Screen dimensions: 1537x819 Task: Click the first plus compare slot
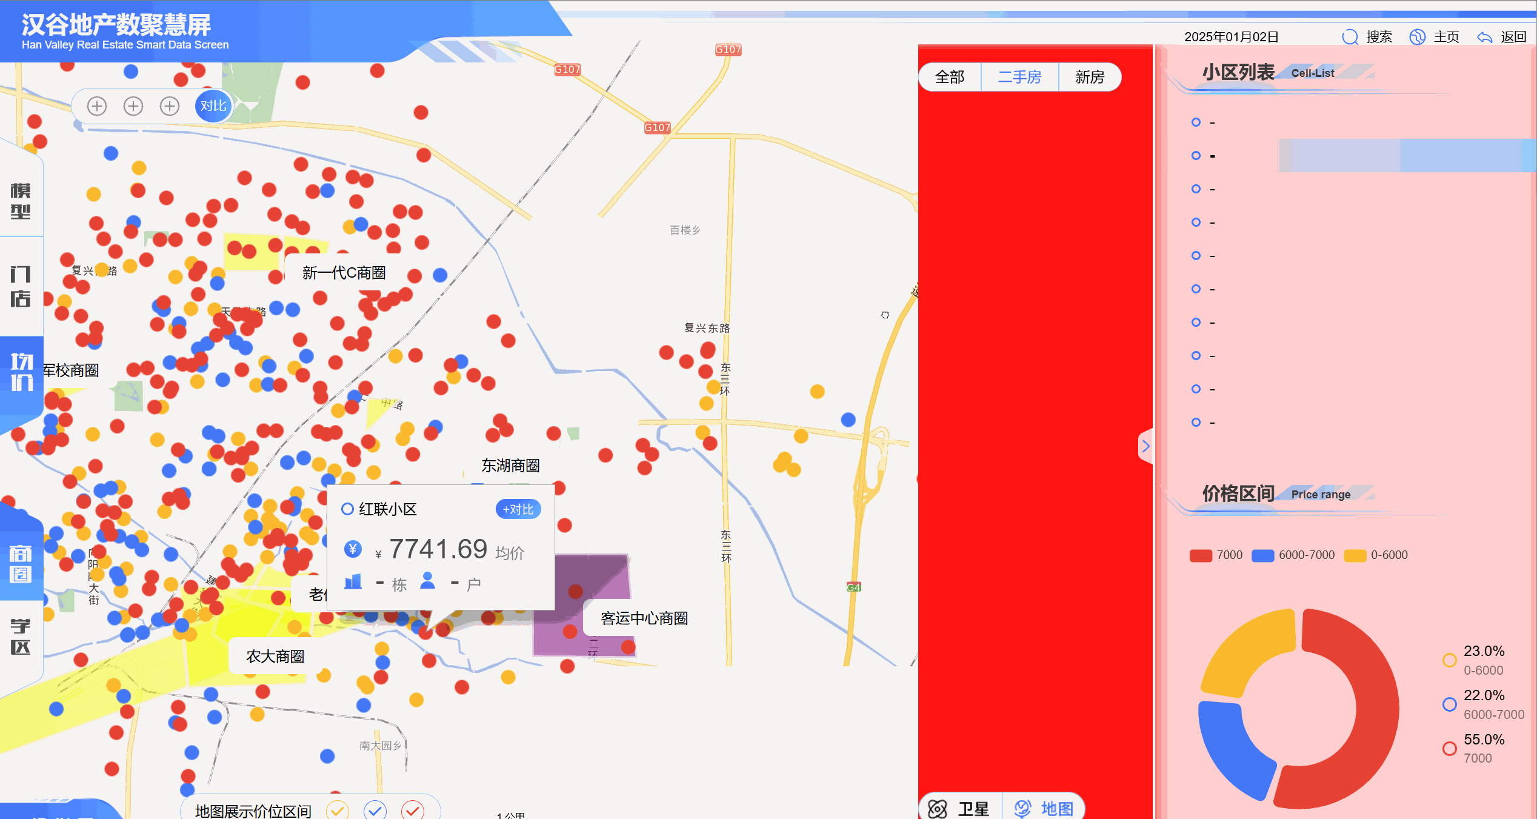[x=97, y=106]
